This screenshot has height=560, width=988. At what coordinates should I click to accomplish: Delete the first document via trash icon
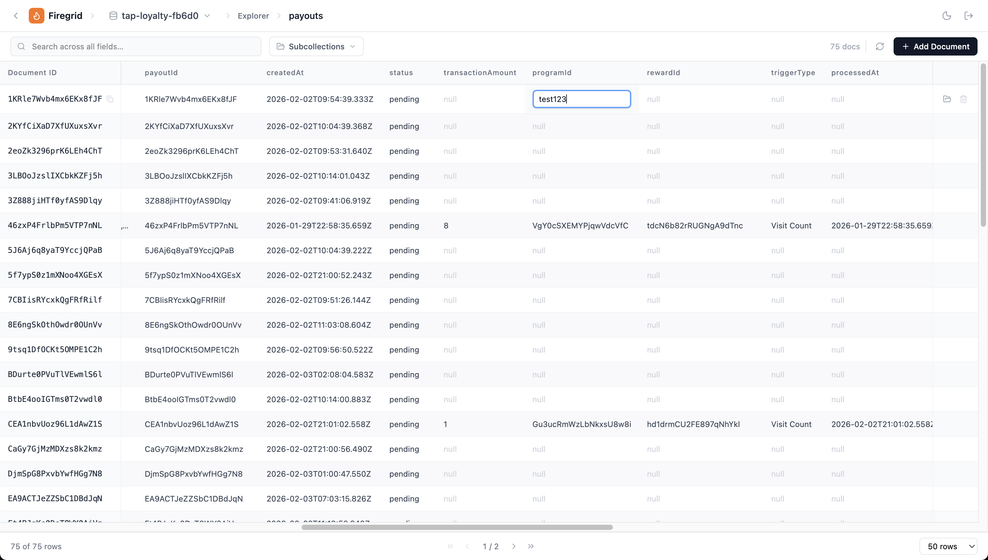click(964, 99)
